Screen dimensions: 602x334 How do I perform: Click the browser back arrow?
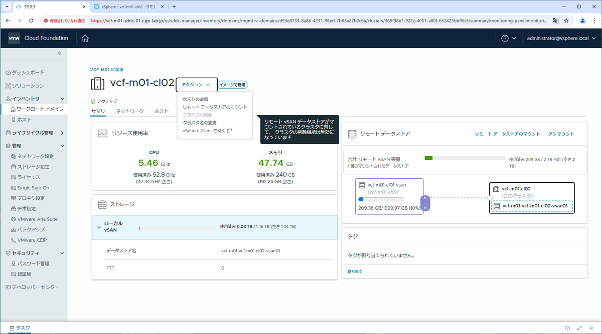tap(8, 21)
